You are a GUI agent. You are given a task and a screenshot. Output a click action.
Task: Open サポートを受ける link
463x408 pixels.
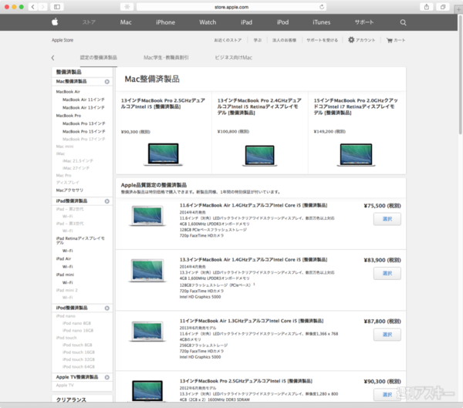click(x=322, y=40)
